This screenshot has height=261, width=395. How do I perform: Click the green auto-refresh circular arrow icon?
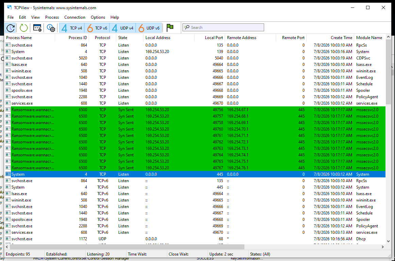coord(24,28)
